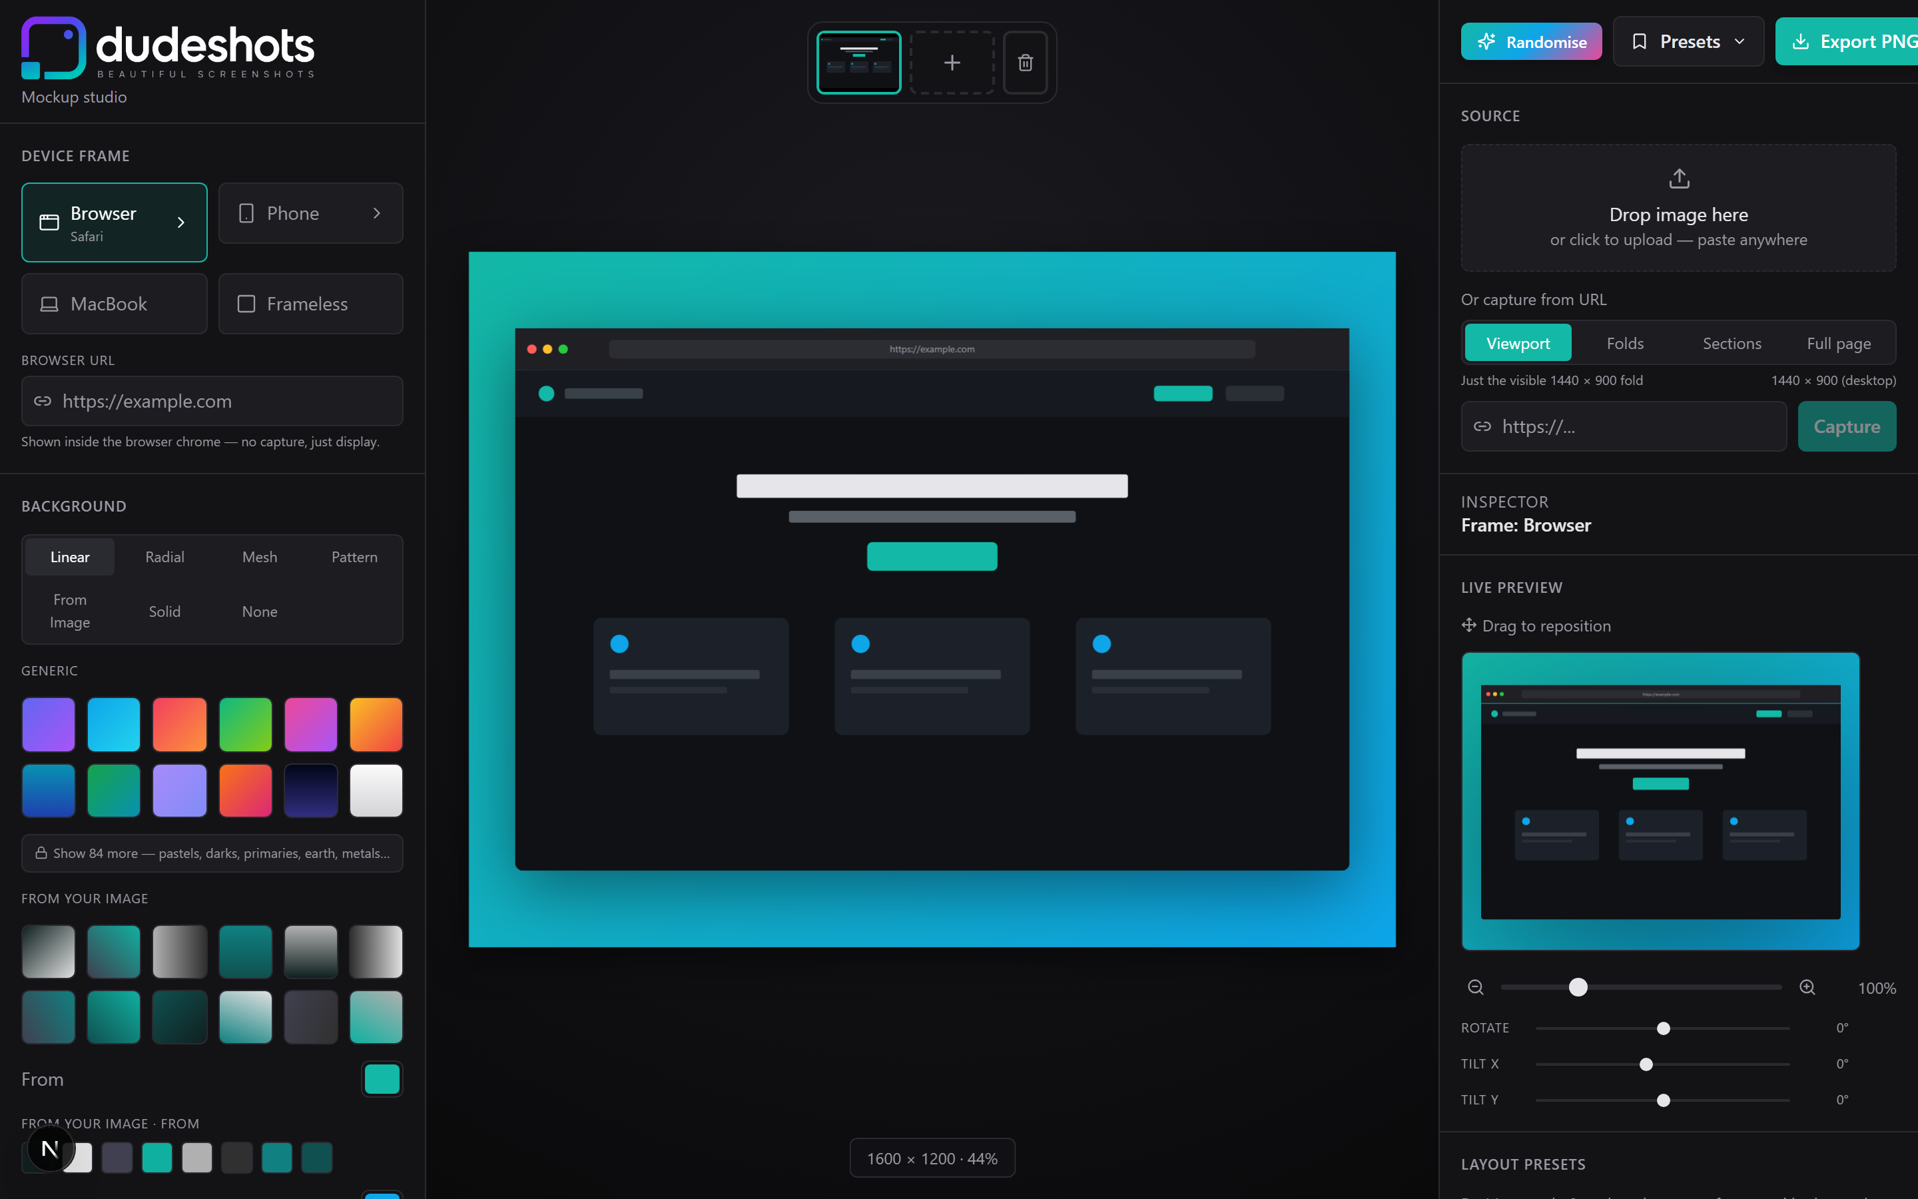
Task: Click the download icon on Export PNG
Action: click(x=1801, y=41)
